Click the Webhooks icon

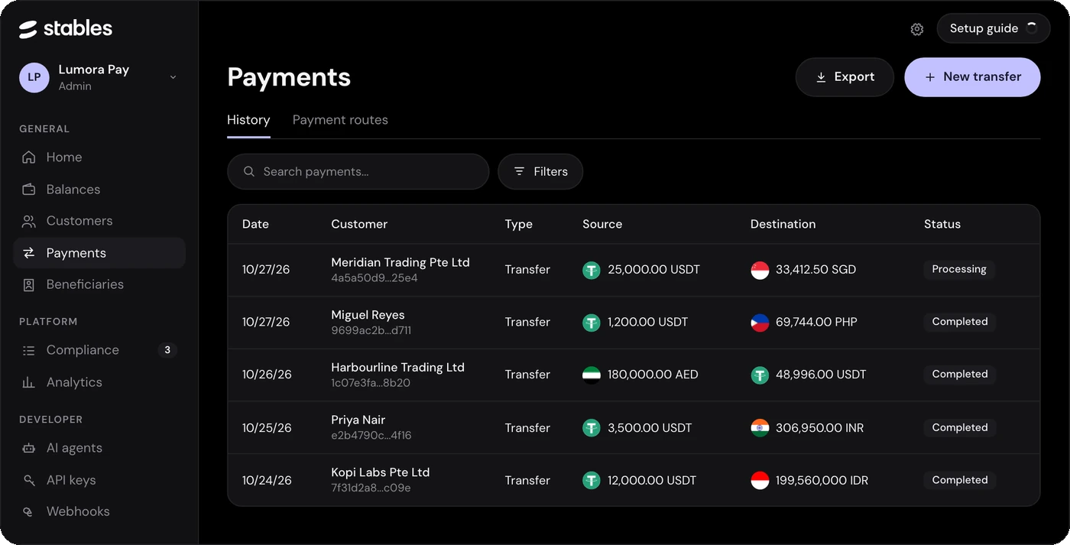coord(29,511)
